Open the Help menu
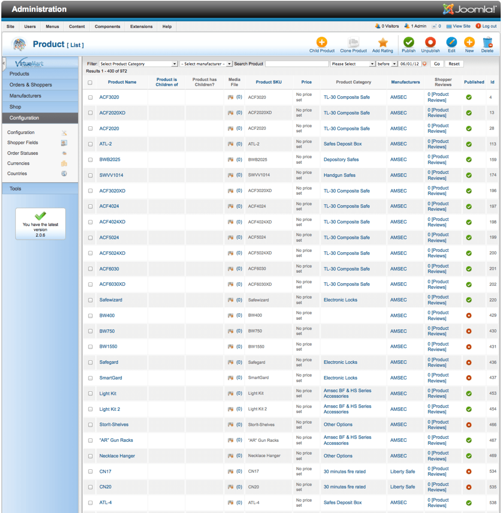The width and height of the screenshot is (502, 513). coord(167,26)
